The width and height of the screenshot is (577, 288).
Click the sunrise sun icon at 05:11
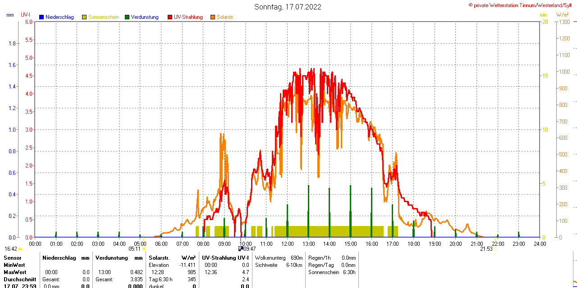coord(144,248)
